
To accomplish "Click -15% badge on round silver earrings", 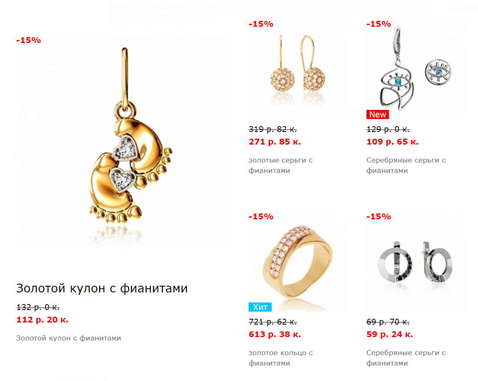I will pyautogui.click(x=378, y=217).
